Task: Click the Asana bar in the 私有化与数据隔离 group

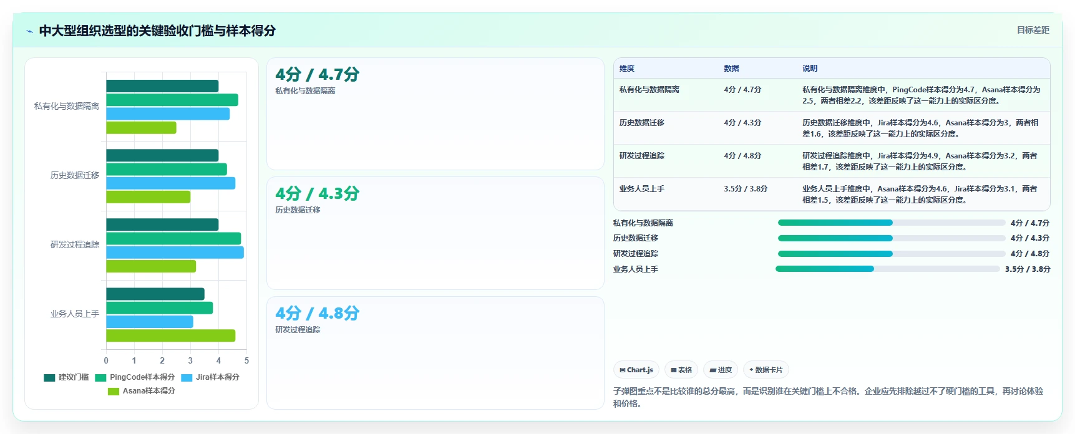Action: [141, 128]
